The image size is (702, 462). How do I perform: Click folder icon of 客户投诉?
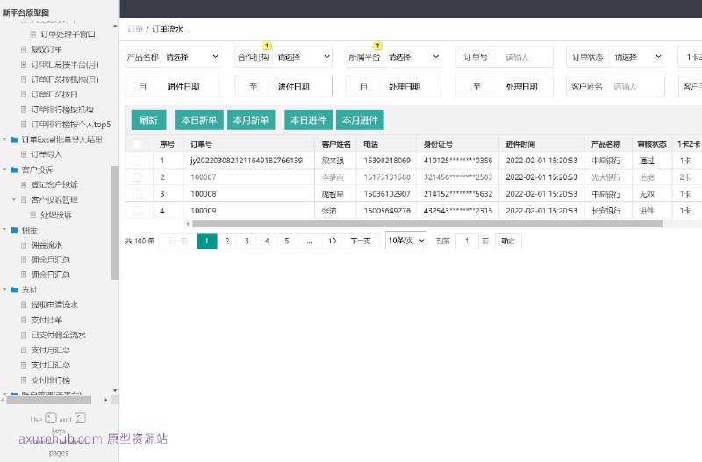(x=14, y=170)
